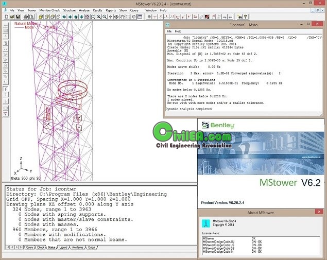
Task: Click 'Product Version: V6.20.2.4' text
Action: (222, 203)
